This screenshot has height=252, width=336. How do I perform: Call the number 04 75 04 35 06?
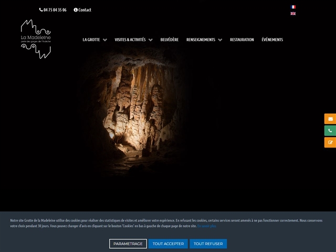click(53, 10)
